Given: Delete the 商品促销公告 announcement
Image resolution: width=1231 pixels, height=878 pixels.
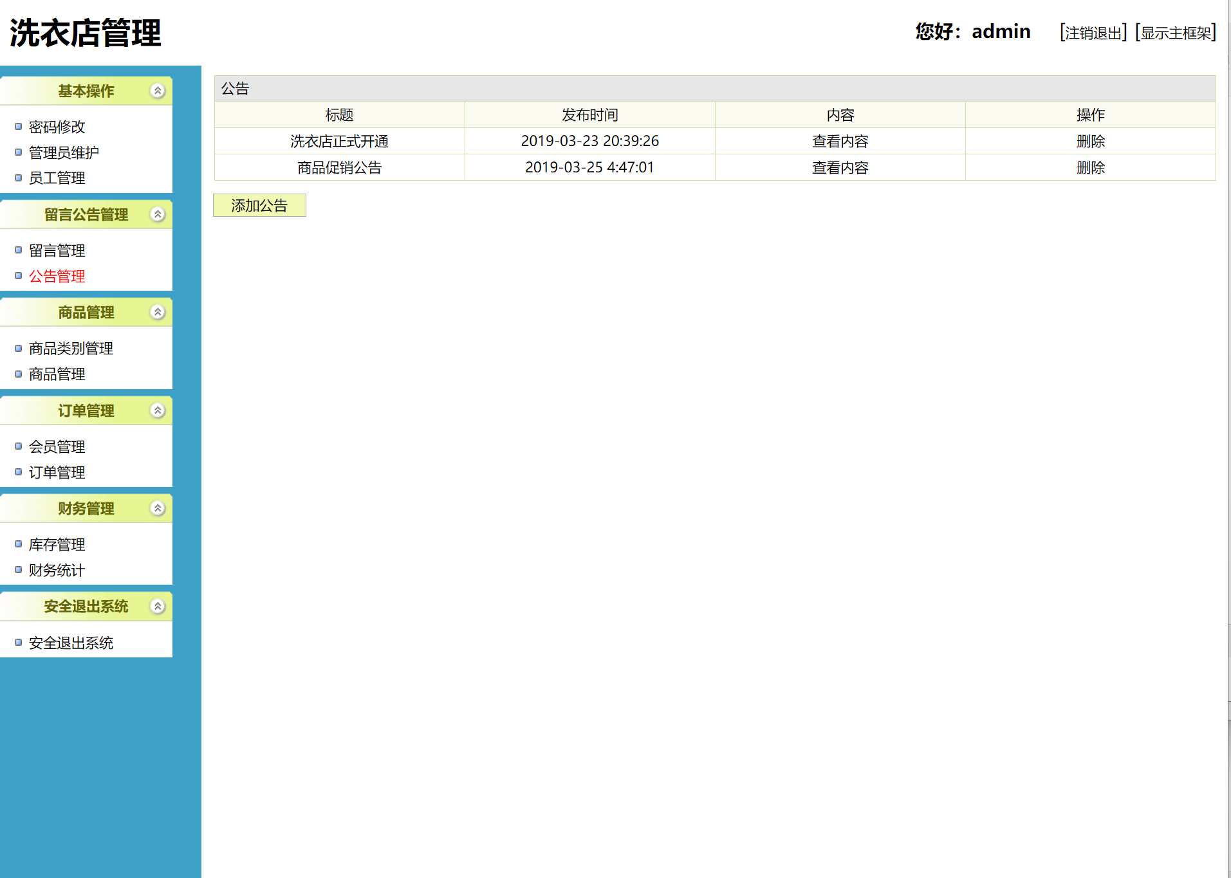Looking at the screenshot, I should (x=1091, y=167).
